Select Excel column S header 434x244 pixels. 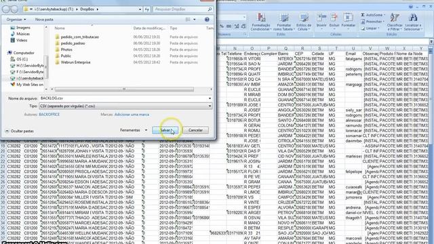pyautogui.click(x=319, y=48)
